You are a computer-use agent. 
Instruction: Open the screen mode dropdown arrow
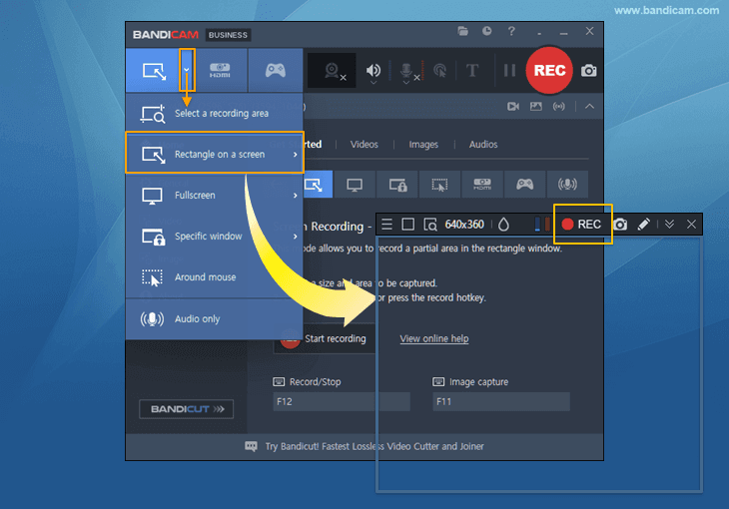187,70
